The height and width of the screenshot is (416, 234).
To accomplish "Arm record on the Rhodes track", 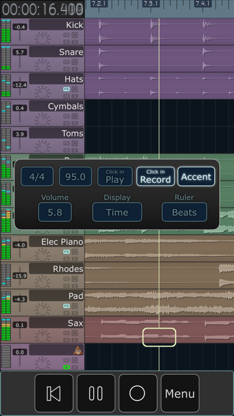I will 75,279.
